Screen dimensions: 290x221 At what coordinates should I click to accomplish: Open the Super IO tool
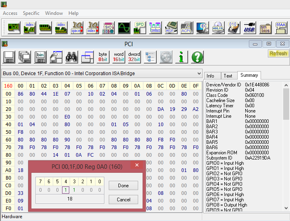coord(108,28)
